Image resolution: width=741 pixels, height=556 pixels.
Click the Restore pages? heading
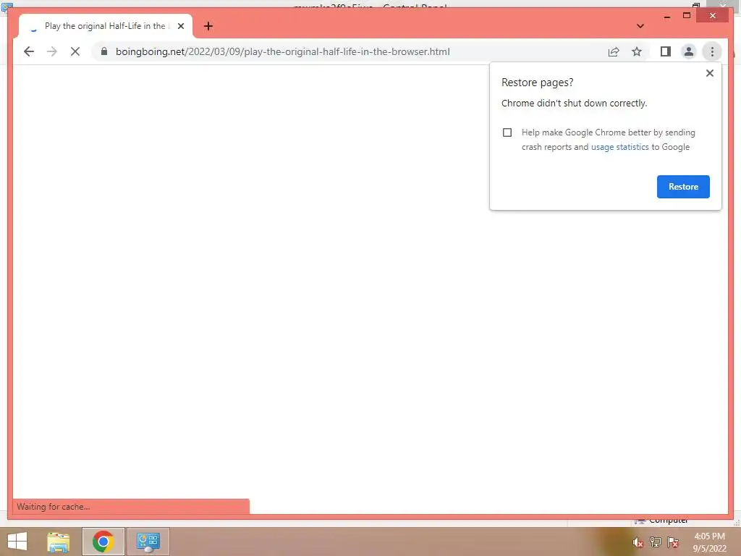(538, 83)
